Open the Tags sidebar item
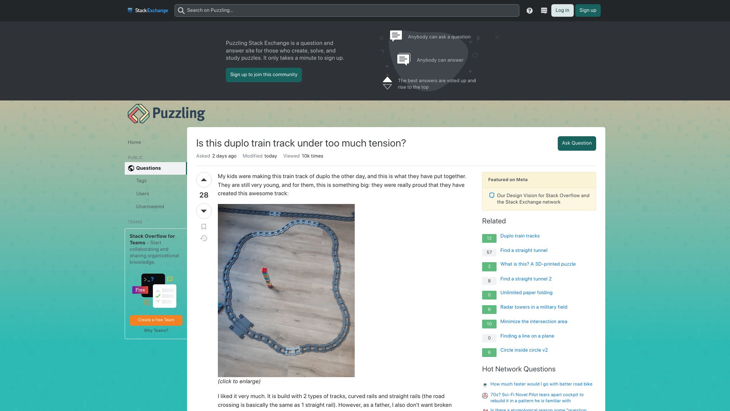730x411 pixels. pyautogui.click(x=141, y=181)
